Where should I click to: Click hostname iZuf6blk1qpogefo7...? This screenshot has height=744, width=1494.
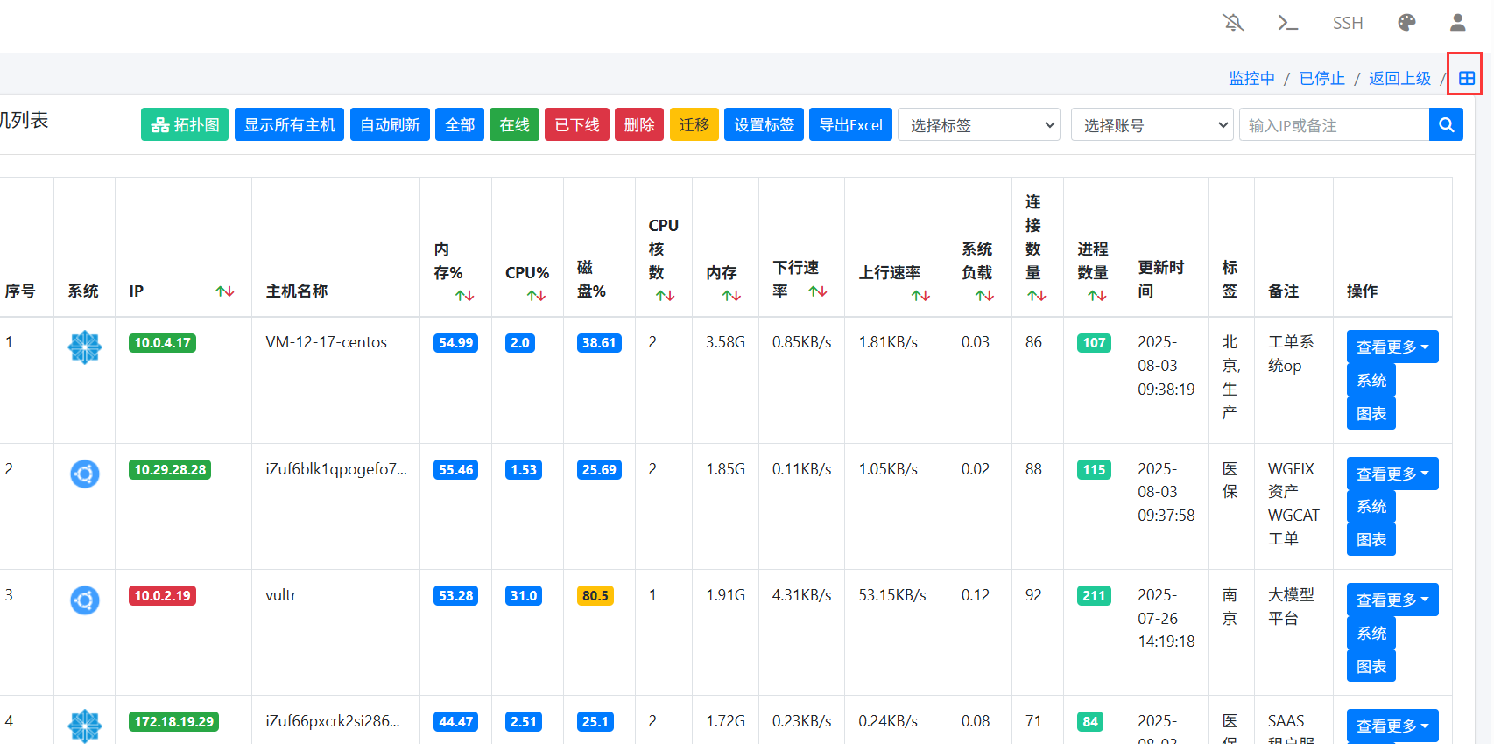[x=336, y=469]
